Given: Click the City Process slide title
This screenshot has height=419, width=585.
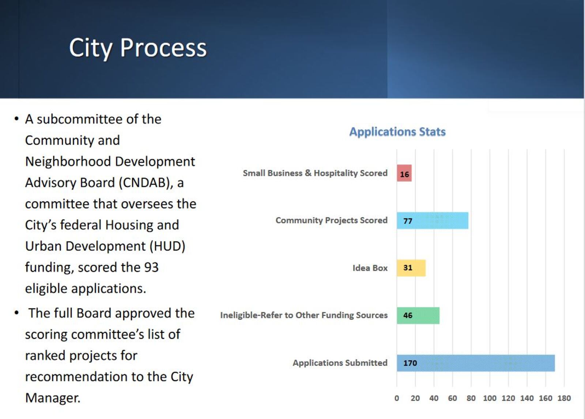Looking at the screenshot, I should (138, 48).
